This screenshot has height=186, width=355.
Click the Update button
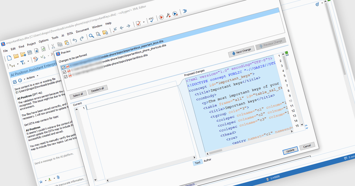[290, 150]
